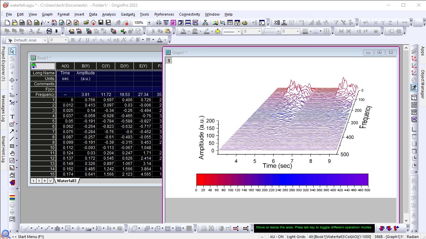Open Project Explorer side panel

click(3, 64)
